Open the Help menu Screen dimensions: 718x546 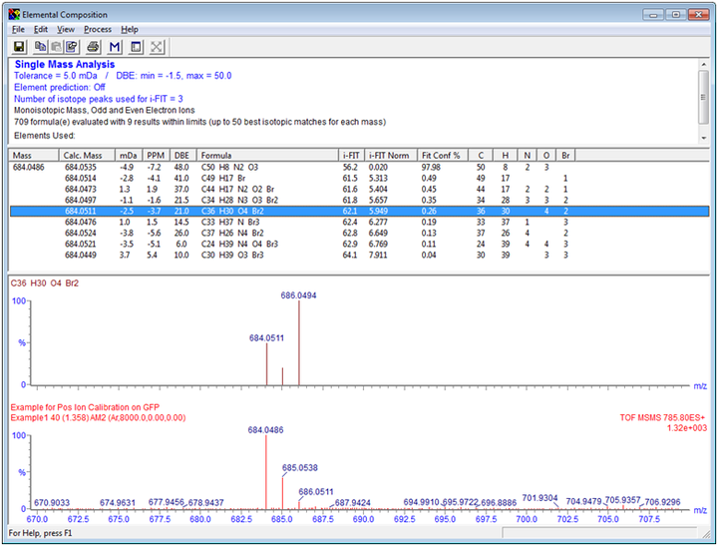click(x=130, y=29)
